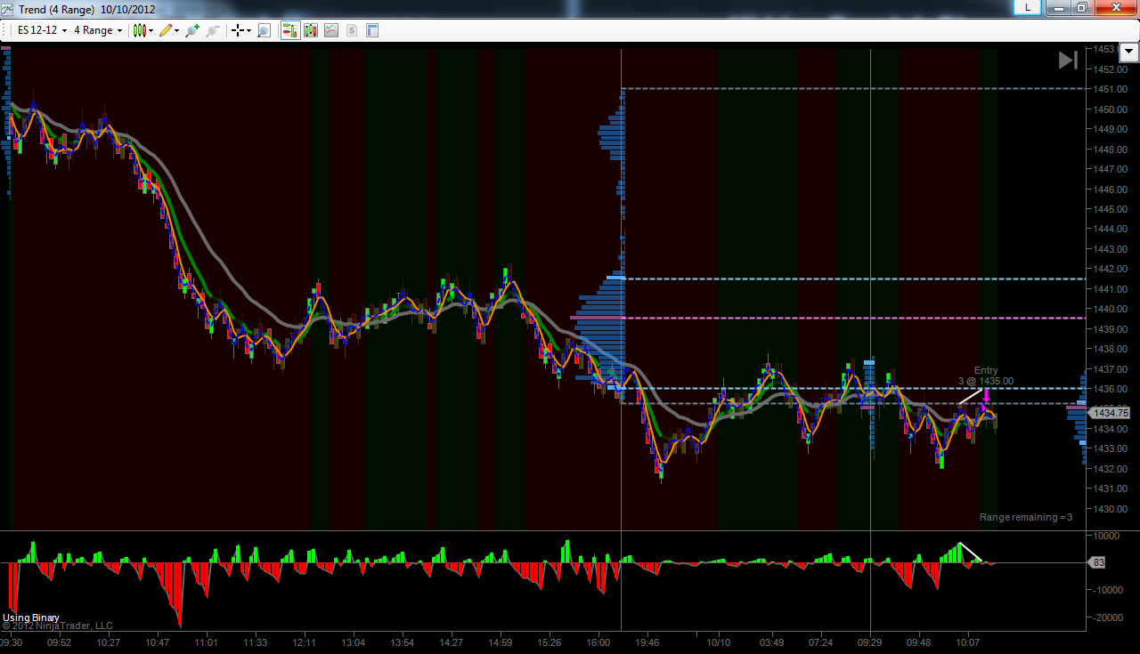Open the chart Properties icon
This screenshot has height=654, width=1140.
point(372,30)
